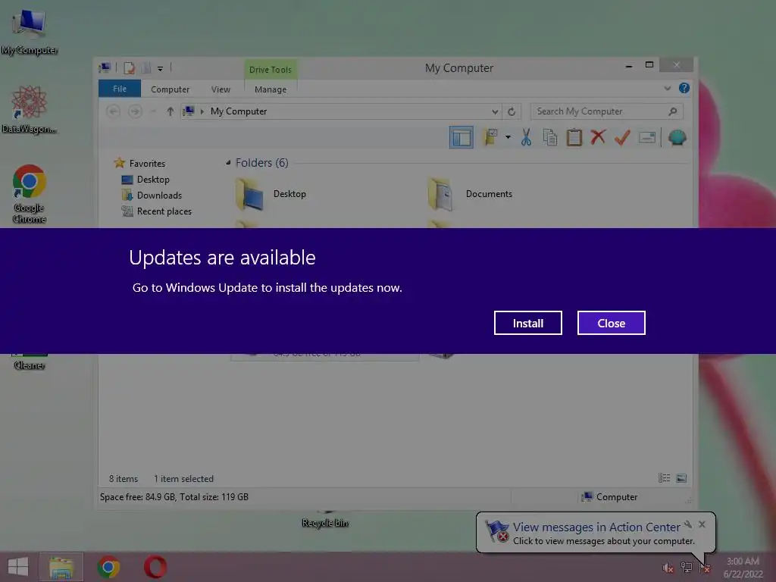The height and width of the screenshot is (582, 776).
Task: Open File Explorer from the taskbar
Action: pyautogui.click(x=61, y=567)
